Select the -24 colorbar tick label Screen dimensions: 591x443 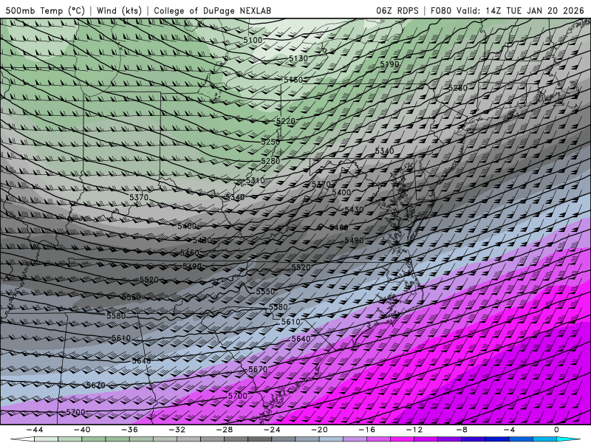tap(272, 430)
